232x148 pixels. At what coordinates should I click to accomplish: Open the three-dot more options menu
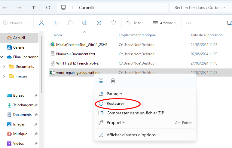click(189, 23)
